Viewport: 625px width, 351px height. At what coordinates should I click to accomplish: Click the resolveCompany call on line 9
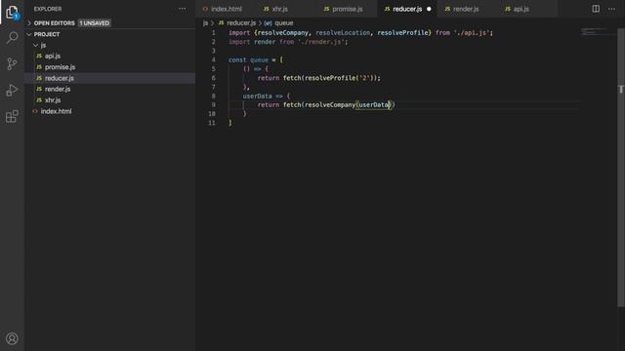pos(330,104)
